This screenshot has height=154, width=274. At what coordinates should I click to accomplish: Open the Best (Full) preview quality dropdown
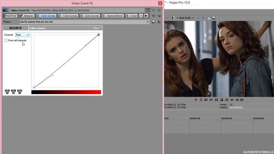(193, 18)
